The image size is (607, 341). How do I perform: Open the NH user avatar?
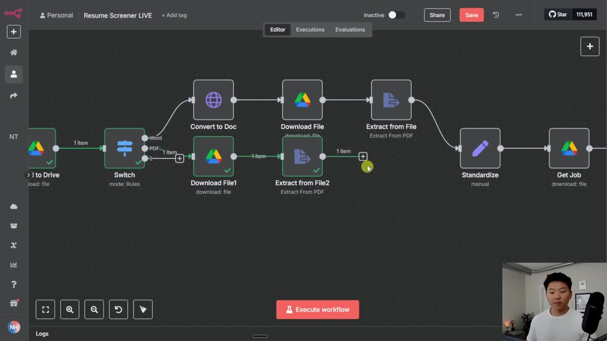click(14, 327)
